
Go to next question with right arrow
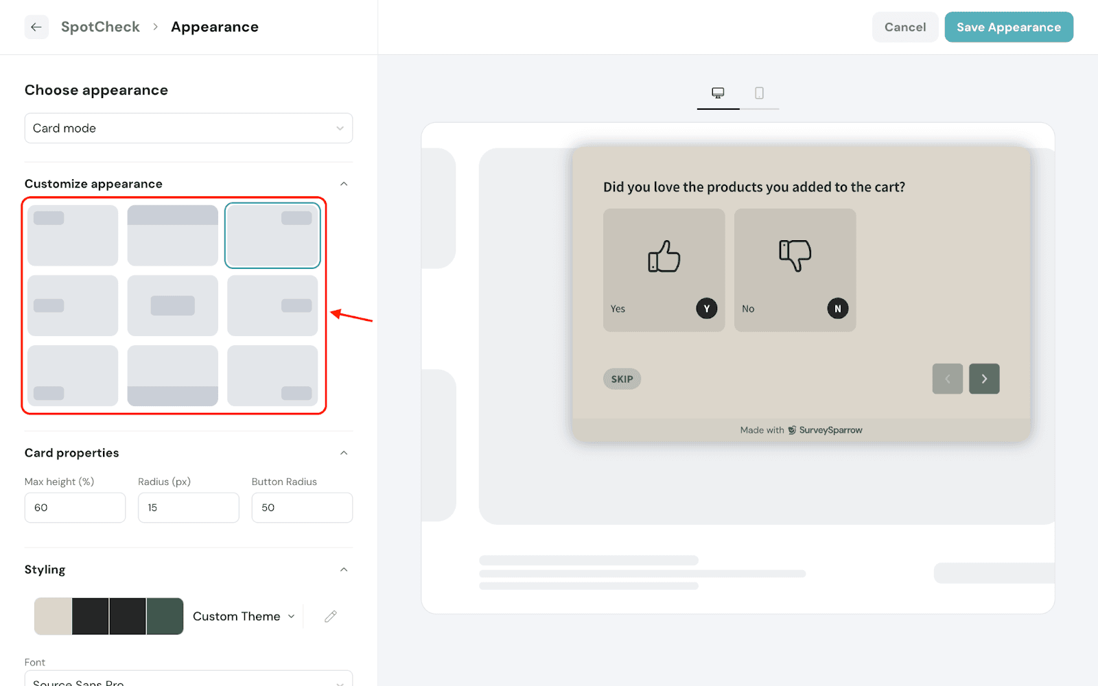pos(984,379)
